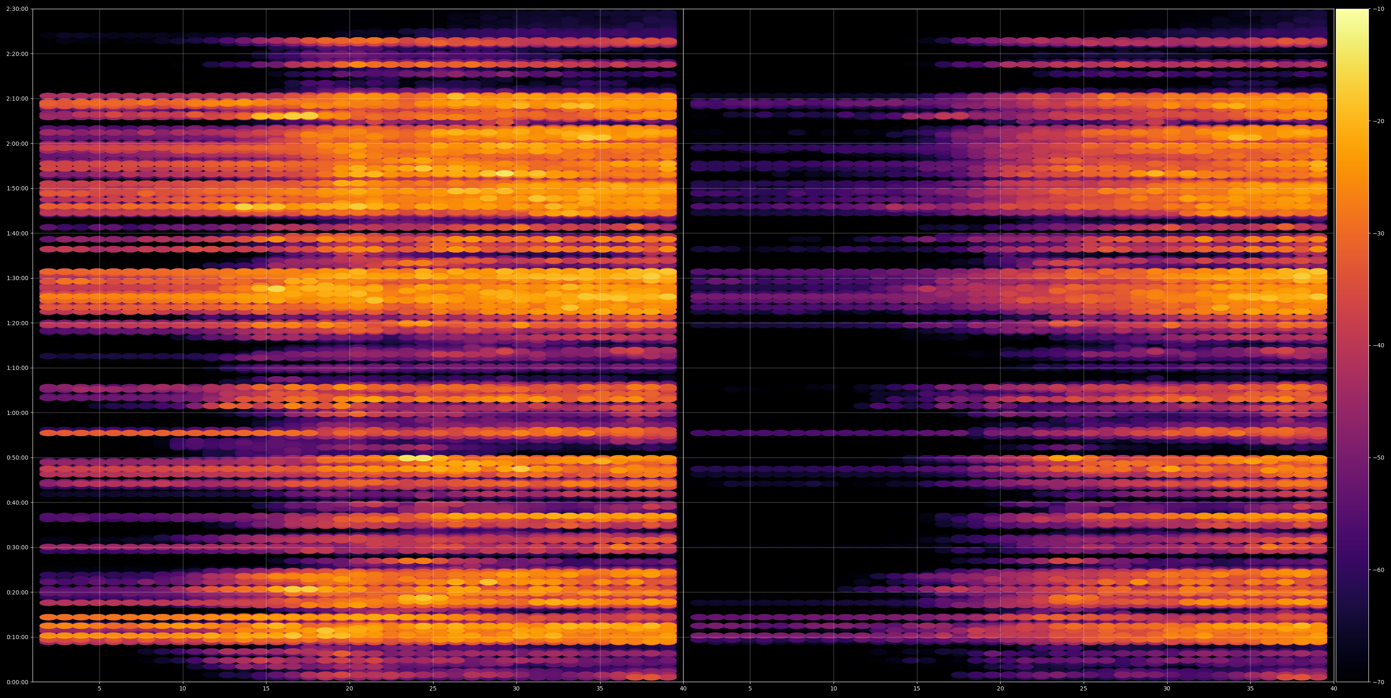This screenshot has width=1391, height=698.
Task: Select x-axis tick 20 of the right heatmap
Action: (1000, 689)
